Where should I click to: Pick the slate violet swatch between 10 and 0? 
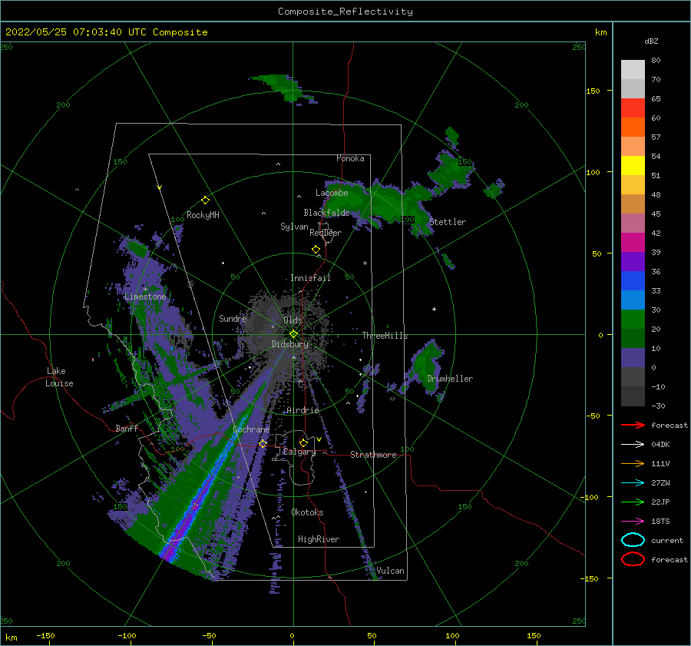pyautogui.click(x=633, y=358)
